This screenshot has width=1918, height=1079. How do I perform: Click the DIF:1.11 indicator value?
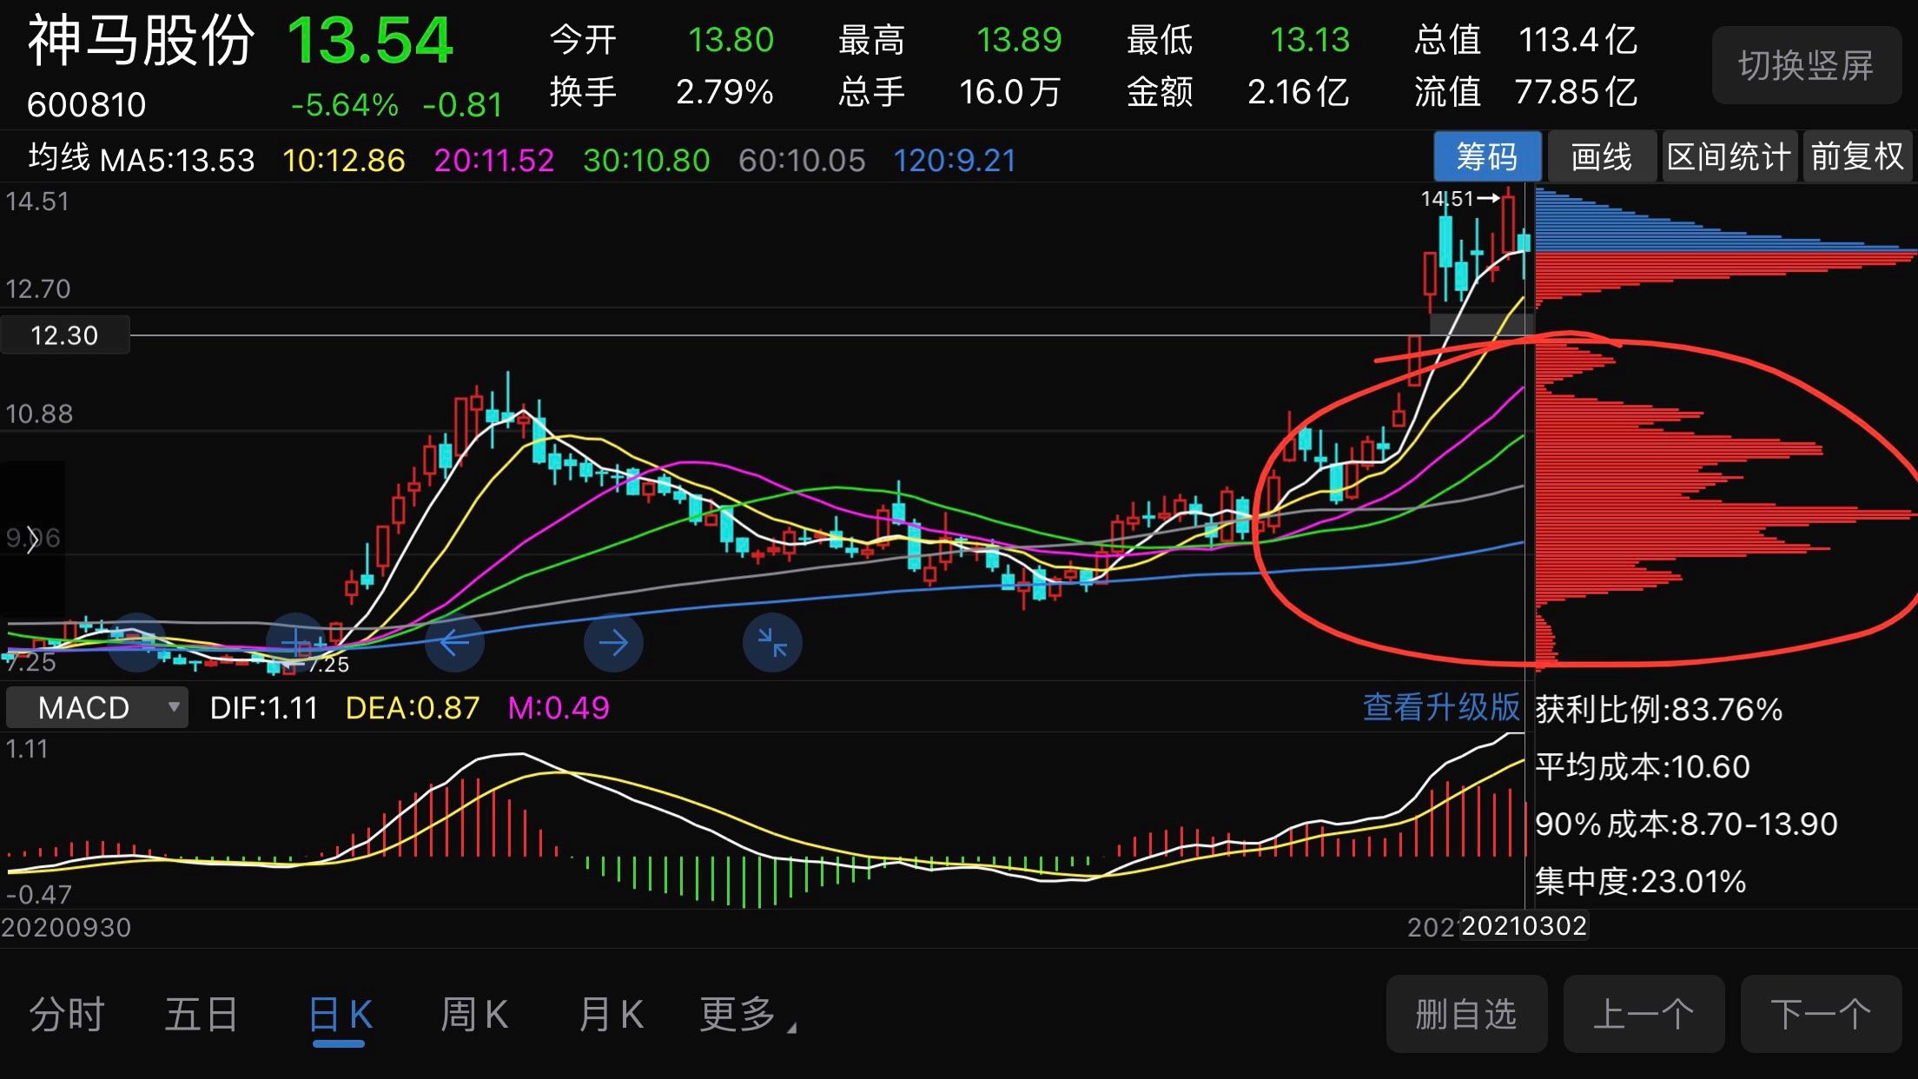click(264, 708)
